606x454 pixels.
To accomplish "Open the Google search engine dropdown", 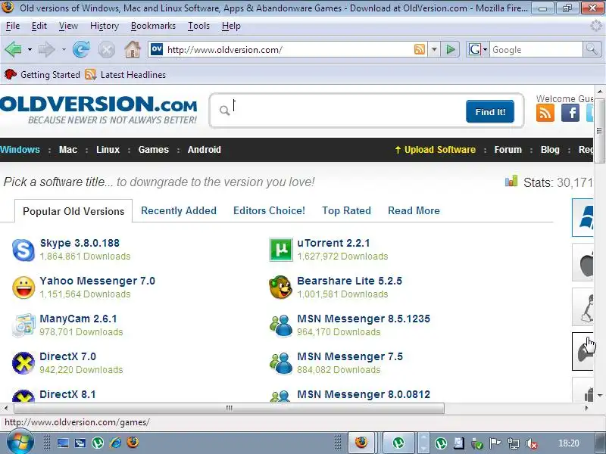I will pos(485,49).
